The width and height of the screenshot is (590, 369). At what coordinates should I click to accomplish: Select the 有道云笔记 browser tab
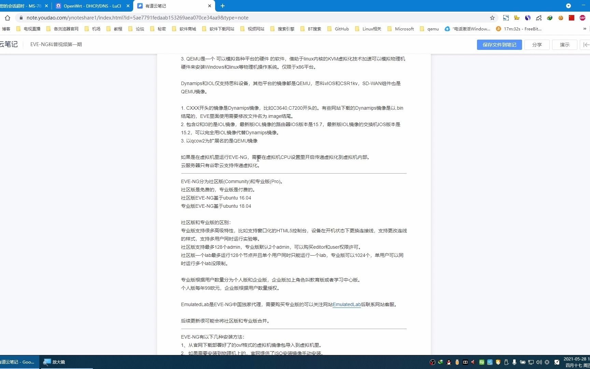point(174,6)
